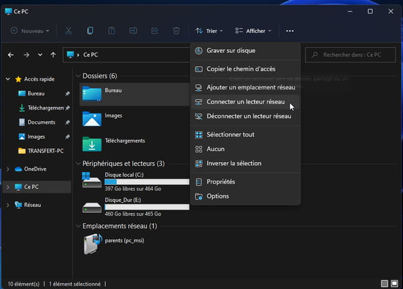The height and width of the screenshot is (289, 403).
Task: Open Bureau in Accès rapide sidebar
Action: (x=36, y=93)
